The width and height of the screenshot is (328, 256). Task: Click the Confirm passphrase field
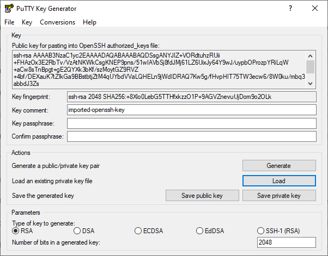click(x=192, y=136)
